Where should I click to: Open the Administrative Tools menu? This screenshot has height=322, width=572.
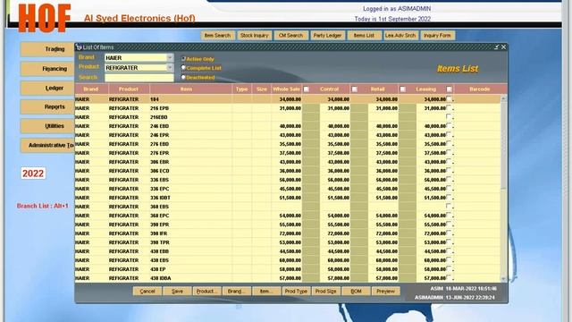coord(47,145)
